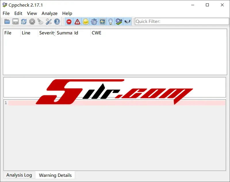This screenshot has height=182, width=230.
Task: Minimize the Cppcheck window
Action: pyautogui.click(x=193, y=5)
